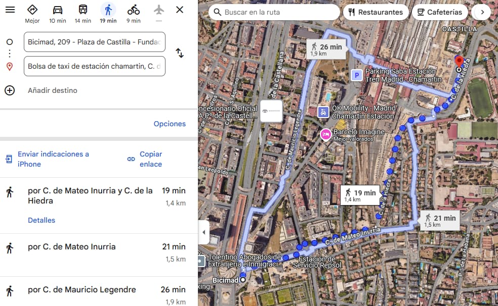Select the 26 min route label on map
The height and width of the screenshot is (306, 498).
(326, 49)
